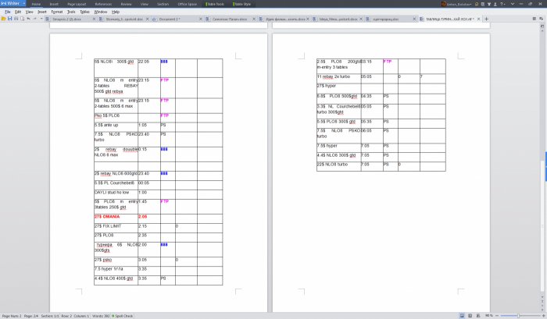Open the Section ribbon tab
The height and width of the screenshot is (319, 547).
point(163,4)
